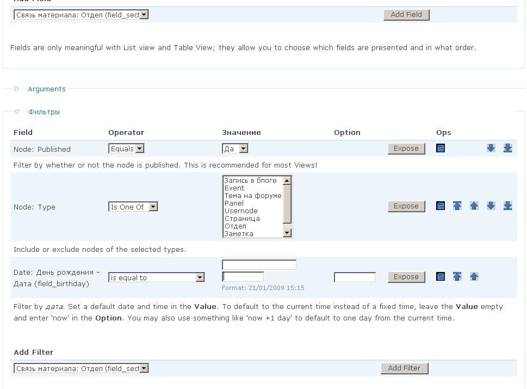The height and width of the screenshot is (389, 527).
Task: Click the type list scrollbar up arrow
Action: tap(287, 181)
